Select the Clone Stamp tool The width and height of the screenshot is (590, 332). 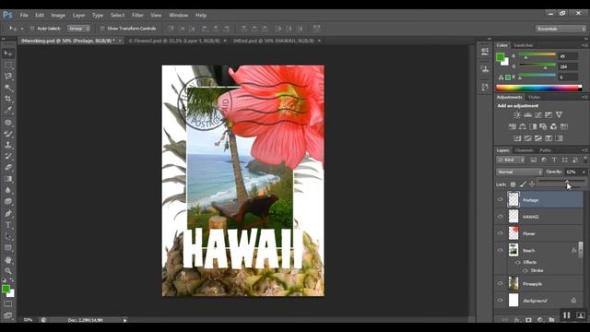(8, 145)
